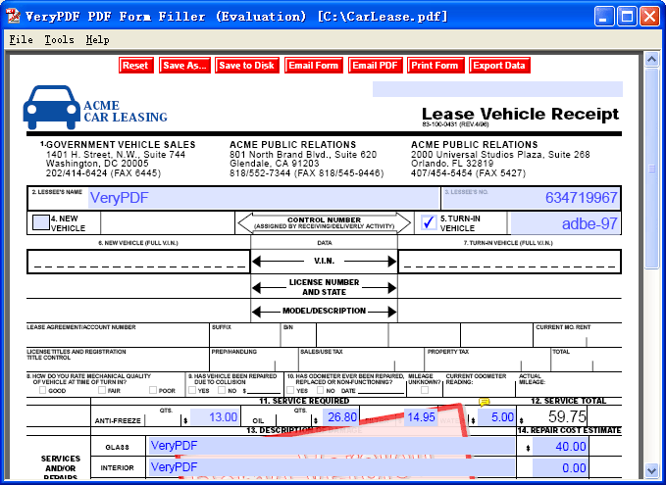The height and width of the screenshot is (485, 666).
Task: Check the FAIR mechanical quality box
Action: pyautogui.click(x=102, y=390)
